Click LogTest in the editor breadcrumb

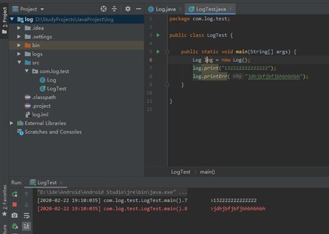click(x=180, y=172)
